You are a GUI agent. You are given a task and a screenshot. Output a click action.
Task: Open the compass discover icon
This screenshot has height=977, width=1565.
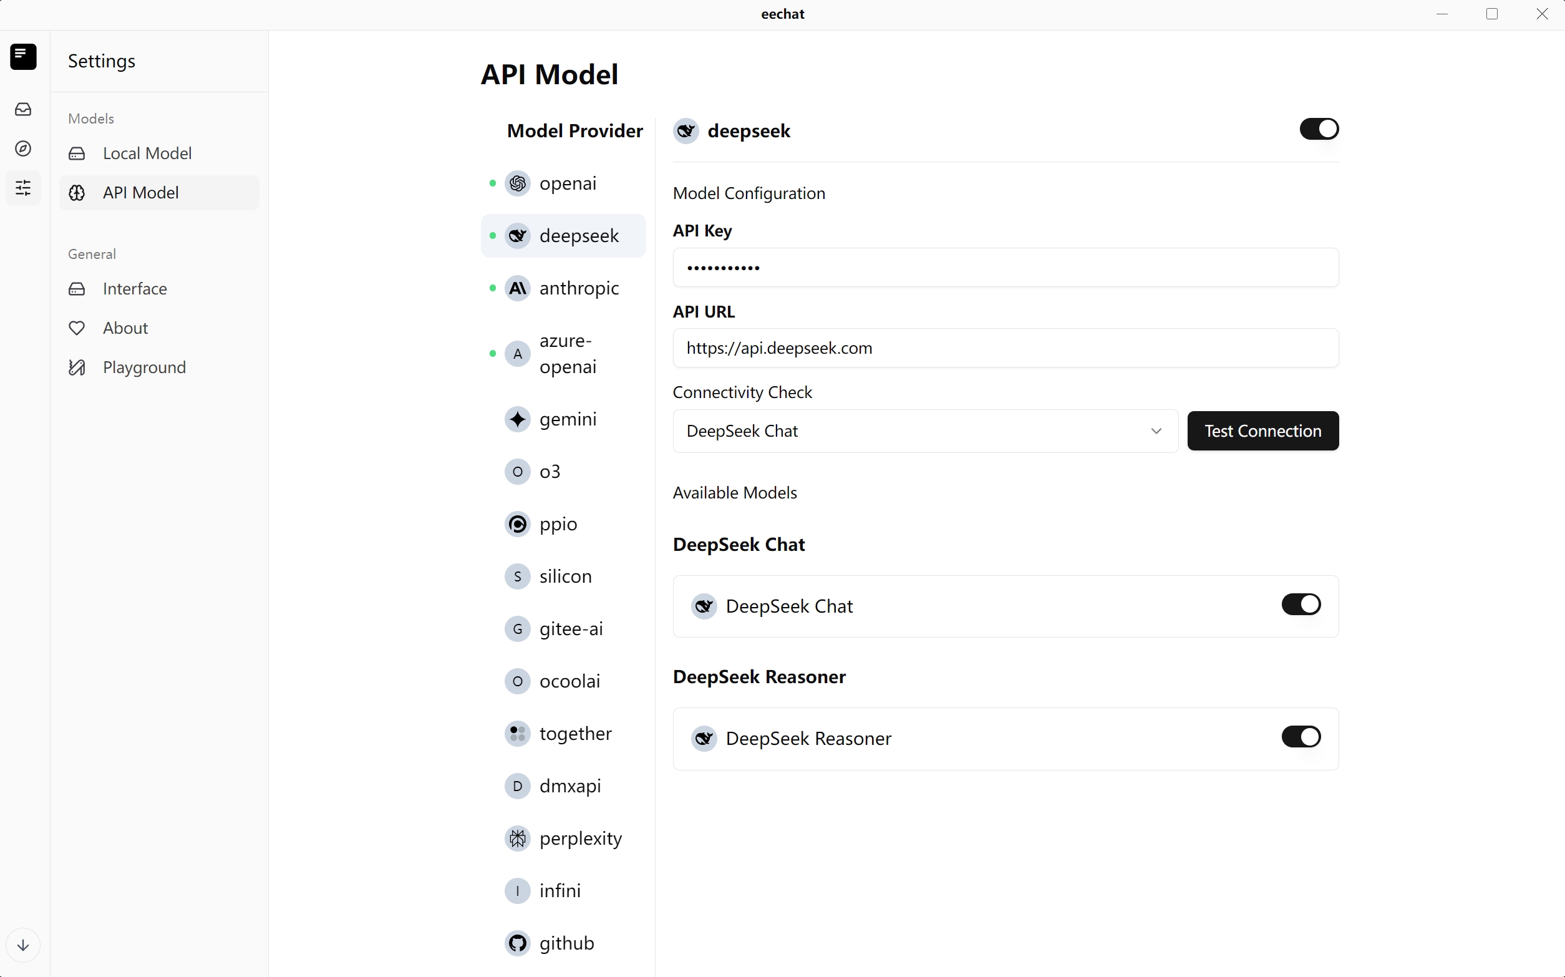23,148
